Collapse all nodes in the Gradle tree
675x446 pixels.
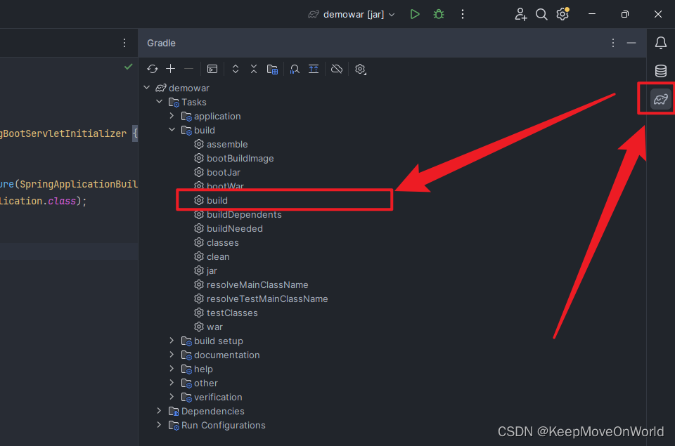253,69
